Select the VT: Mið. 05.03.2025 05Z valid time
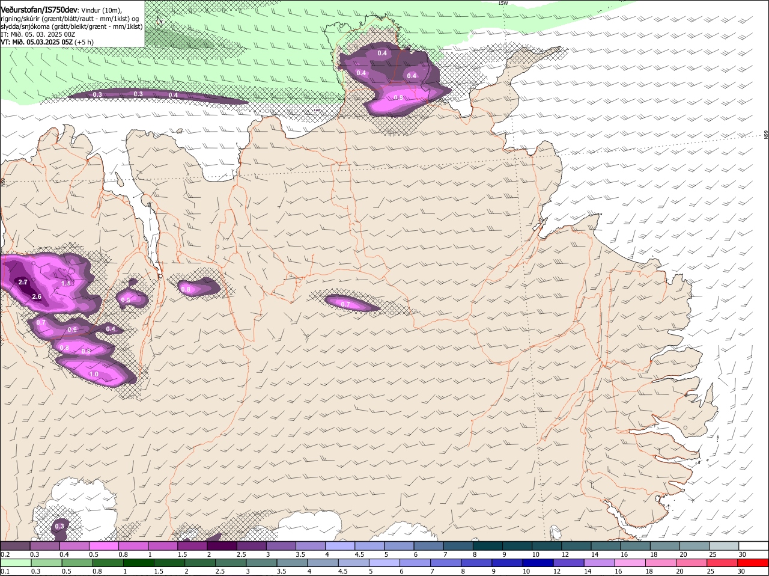Image resolution: width=769 pixels, height=576 pixels. pyautogui.click(x=37, y=42)
